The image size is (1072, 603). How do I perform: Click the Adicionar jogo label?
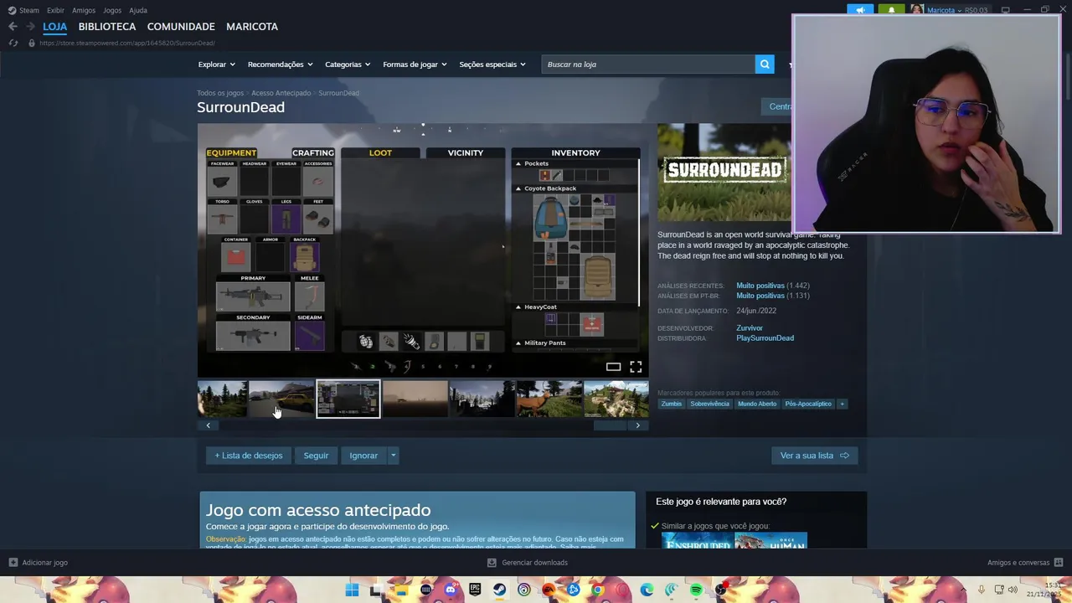tap(45, 563)
